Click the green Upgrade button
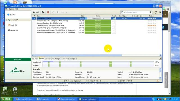 [x=18, y=59]
